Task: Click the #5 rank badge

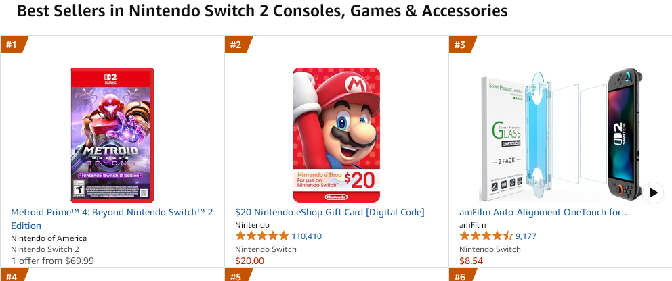Action: [236, 276]
